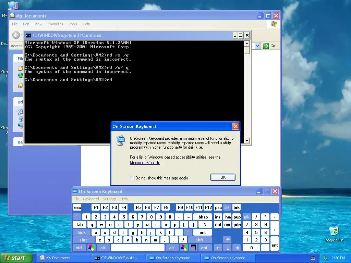Click the numpad 0 key

(251, 248)
